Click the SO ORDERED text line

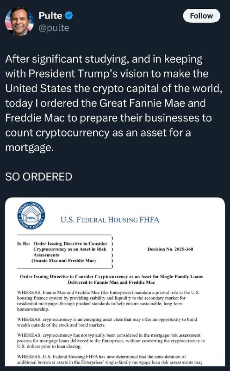coord(39,177)
